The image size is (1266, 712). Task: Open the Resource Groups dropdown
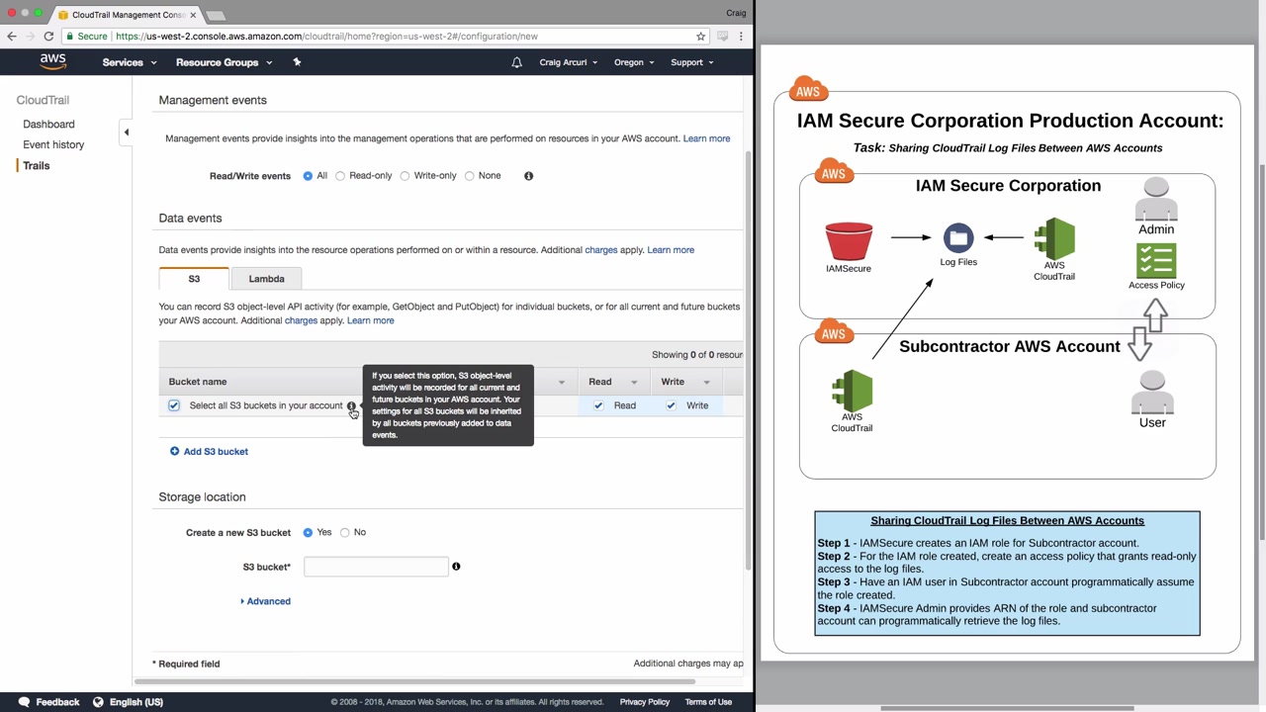pyautogui.click(x=224, y=62)
